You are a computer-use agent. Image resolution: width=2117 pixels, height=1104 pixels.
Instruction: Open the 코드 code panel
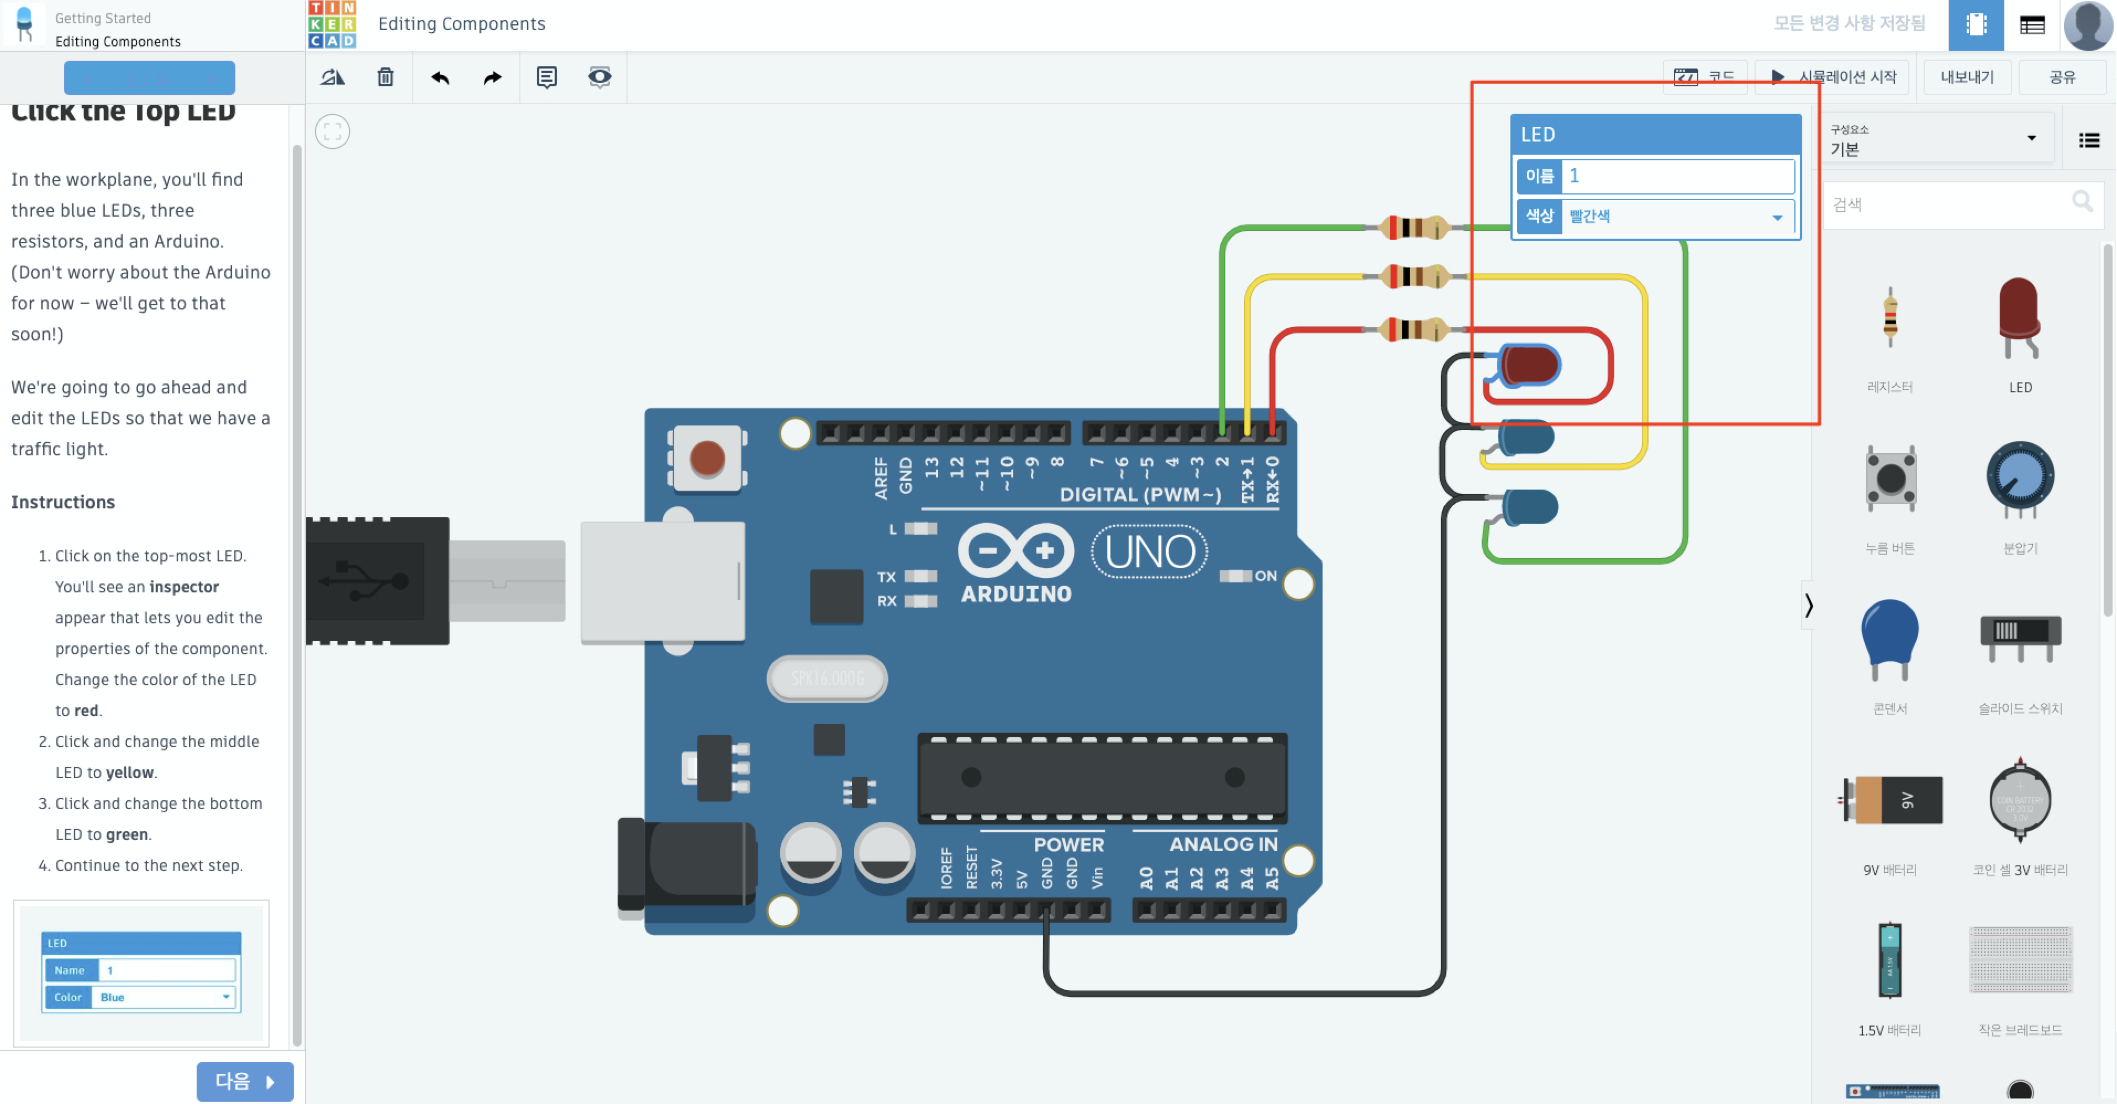[1705, 77]
